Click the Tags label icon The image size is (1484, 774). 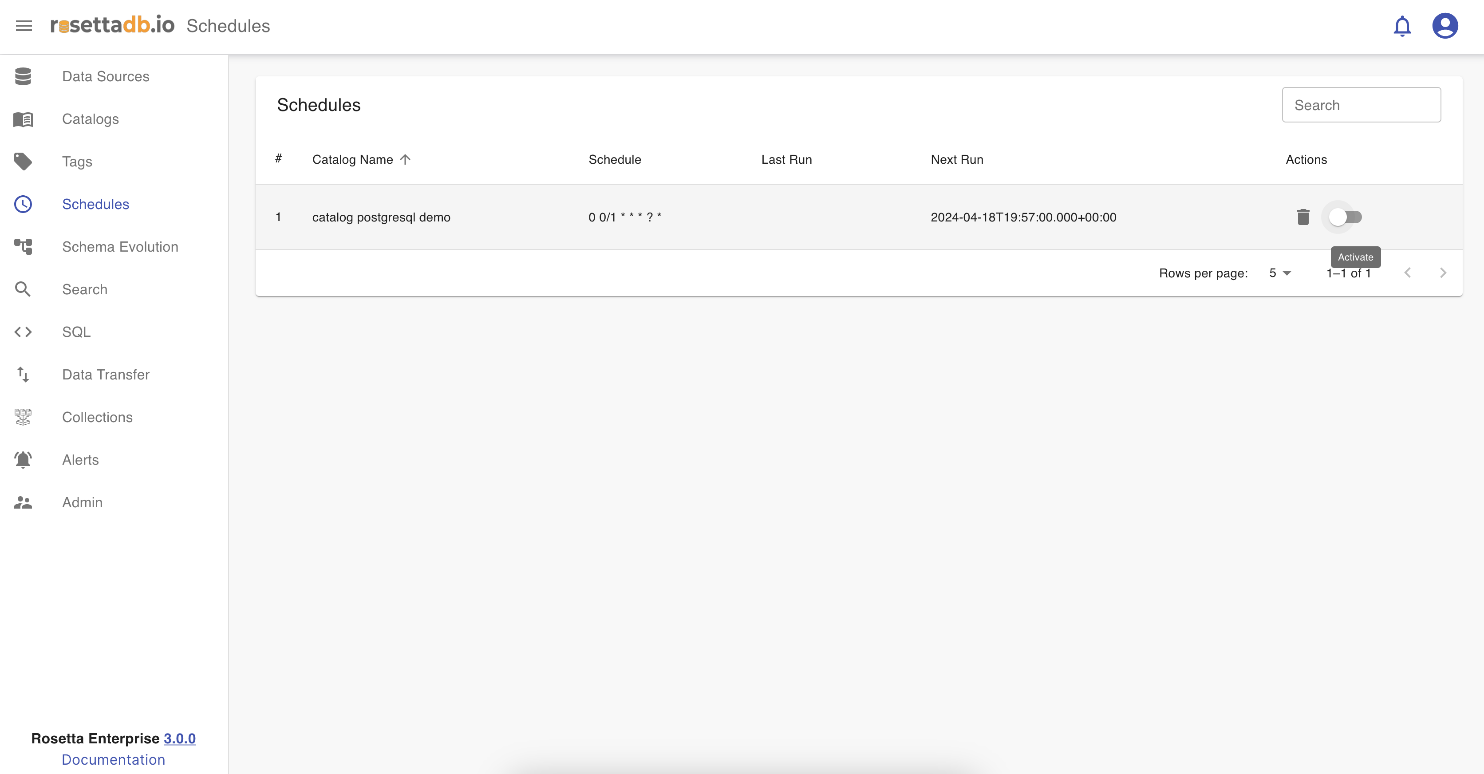point(23,162)
